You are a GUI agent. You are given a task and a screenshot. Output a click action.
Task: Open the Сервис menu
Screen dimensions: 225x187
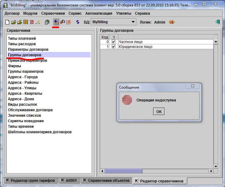(75, 13)
